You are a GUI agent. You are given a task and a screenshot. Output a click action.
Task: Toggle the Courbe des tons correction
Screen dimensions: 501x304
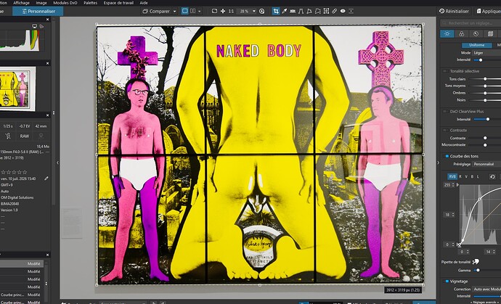point(447,156)
